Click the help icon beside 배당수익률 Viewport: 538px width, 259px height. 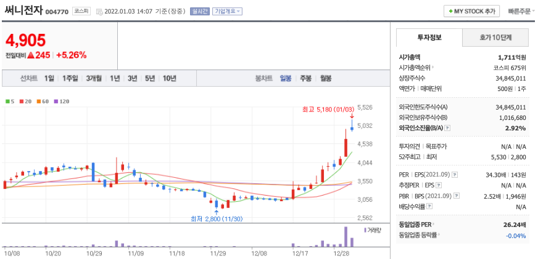tap(430, 207)
